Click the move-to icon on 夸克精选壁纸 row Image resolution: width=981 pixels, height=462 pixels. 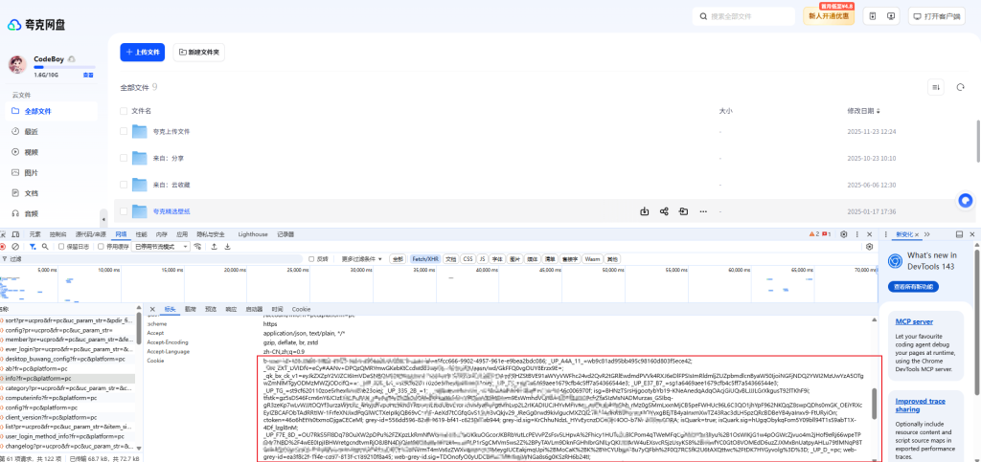pos(683,211)
